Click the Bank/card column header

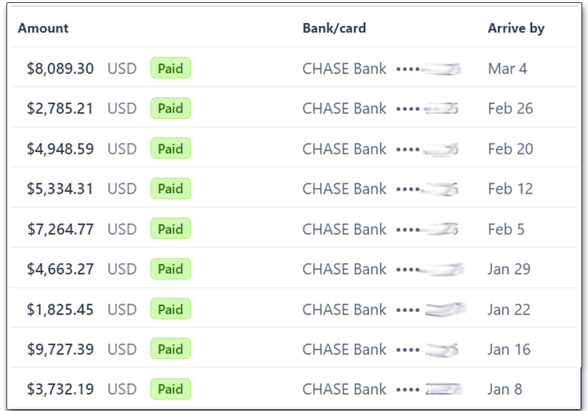tap(334, 28)
